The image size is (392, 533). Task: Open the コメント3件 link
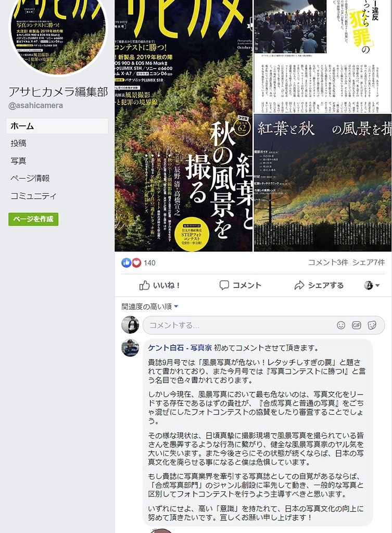tap(328, 262)
